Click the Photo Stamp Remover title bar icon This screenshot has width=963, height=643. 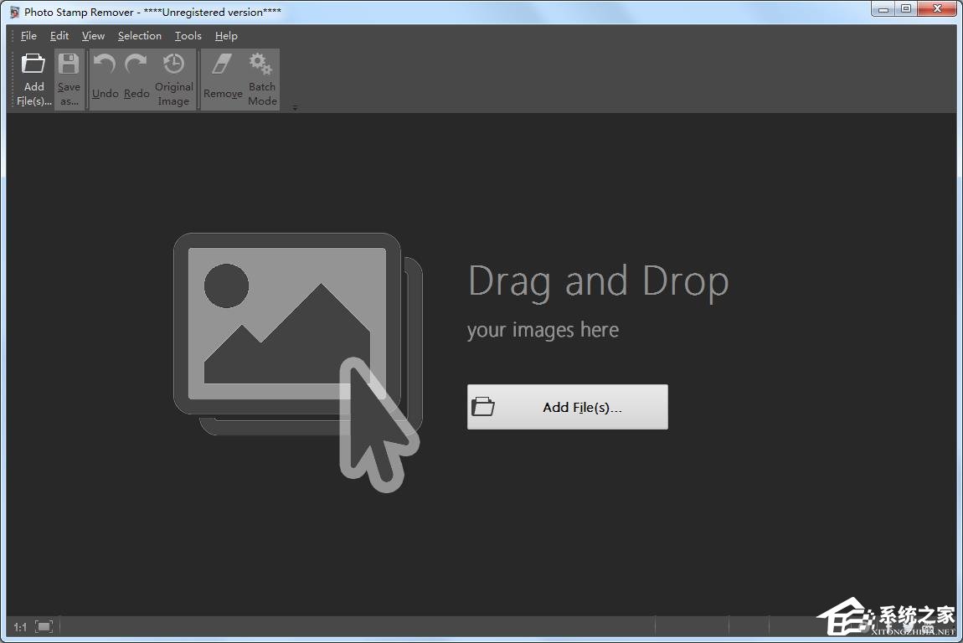(x=14, y=12)
